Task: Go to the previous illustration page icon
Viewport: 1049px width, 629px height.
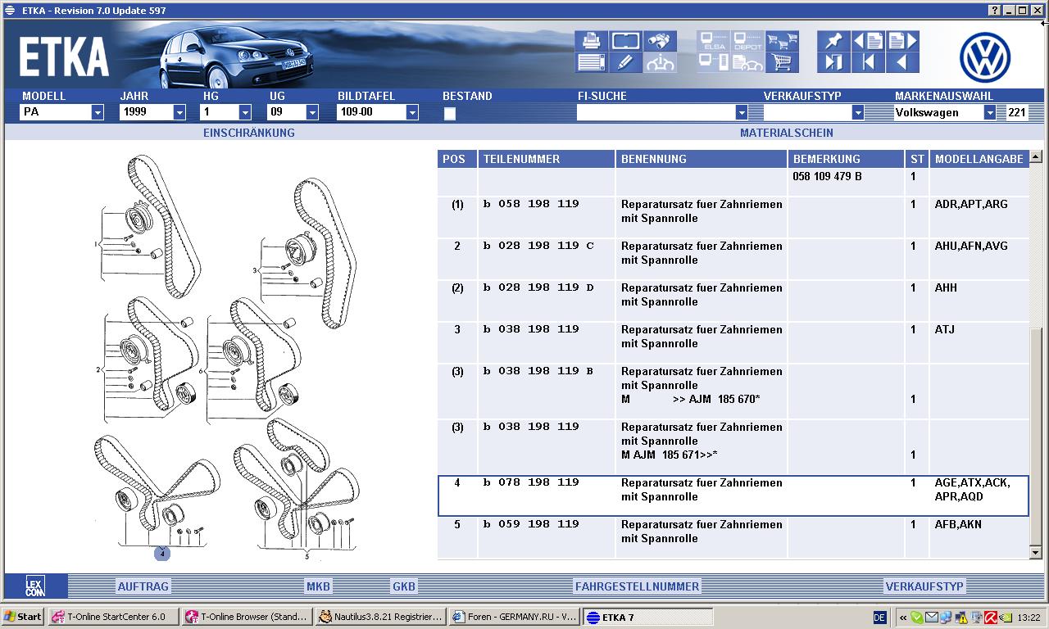Action: click(868, 41)
